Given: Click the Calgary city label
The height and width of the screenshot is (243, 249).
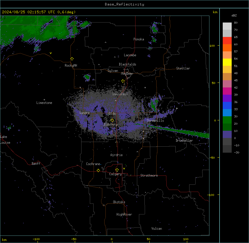Looking at the screenshot, I should coord(115,174).
